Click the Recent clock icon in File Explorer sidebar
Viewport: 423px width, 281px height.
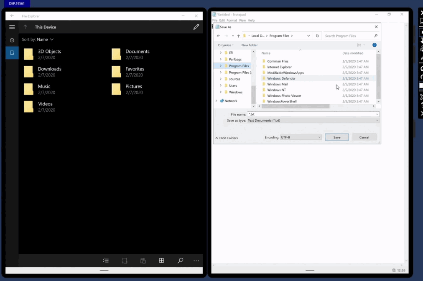click(x=12, y=40)
